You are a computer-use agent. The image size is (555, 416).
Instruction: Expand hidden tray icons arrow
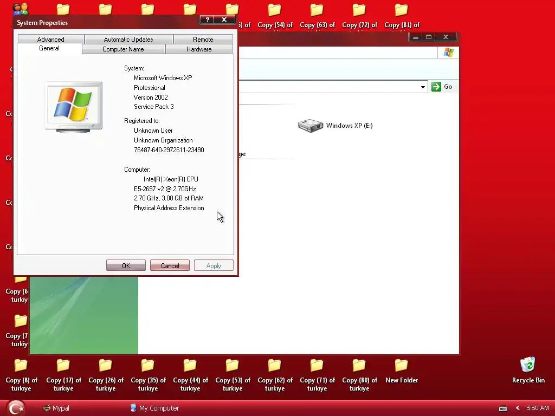[x=518, y=408]
